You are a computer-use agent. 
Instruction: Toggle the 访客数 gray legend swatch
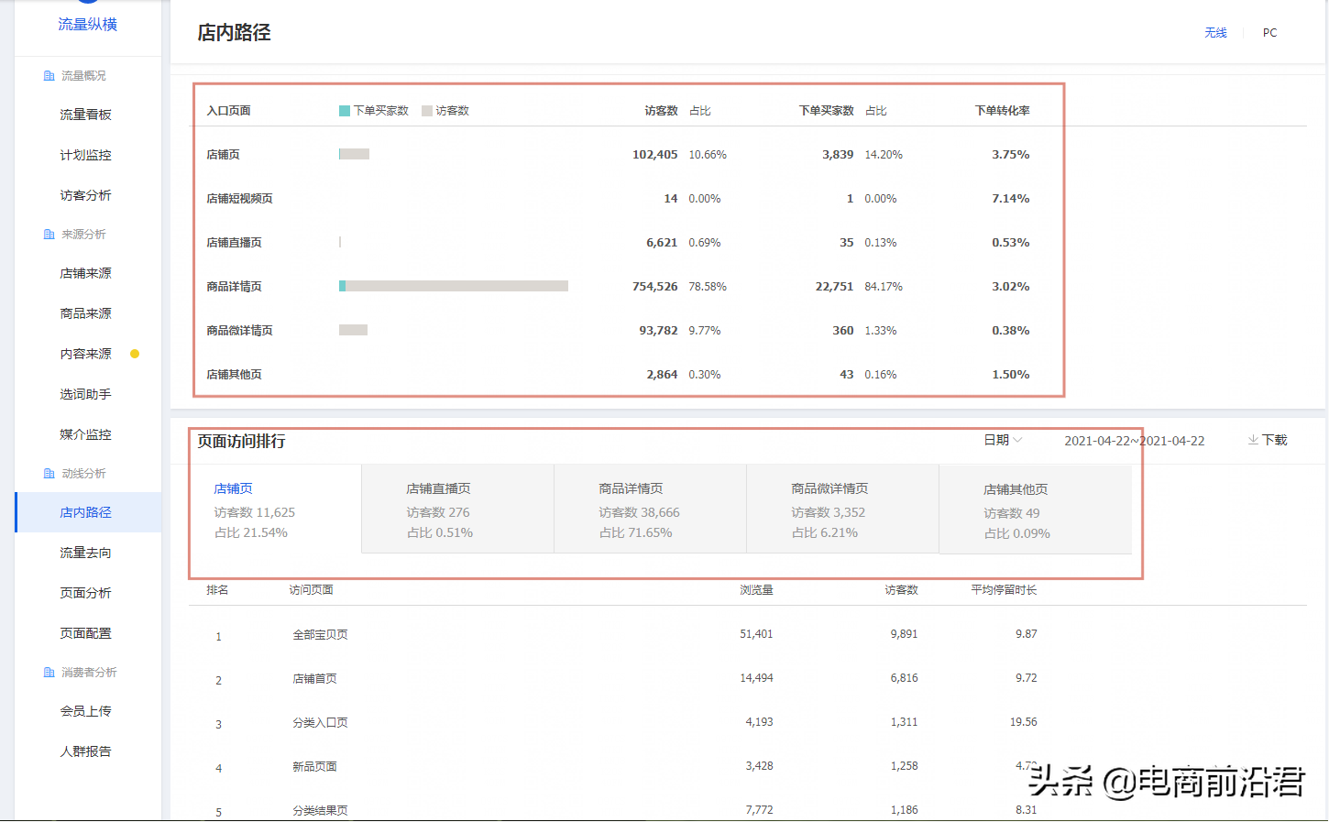(x=427, y=111)
